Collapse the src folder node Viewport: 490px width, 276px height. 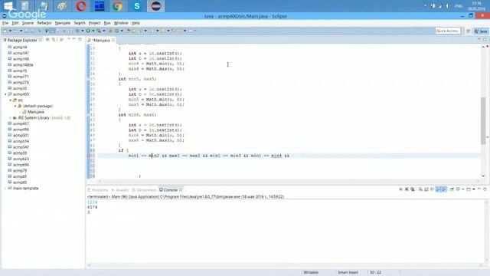tap(10, 100)
